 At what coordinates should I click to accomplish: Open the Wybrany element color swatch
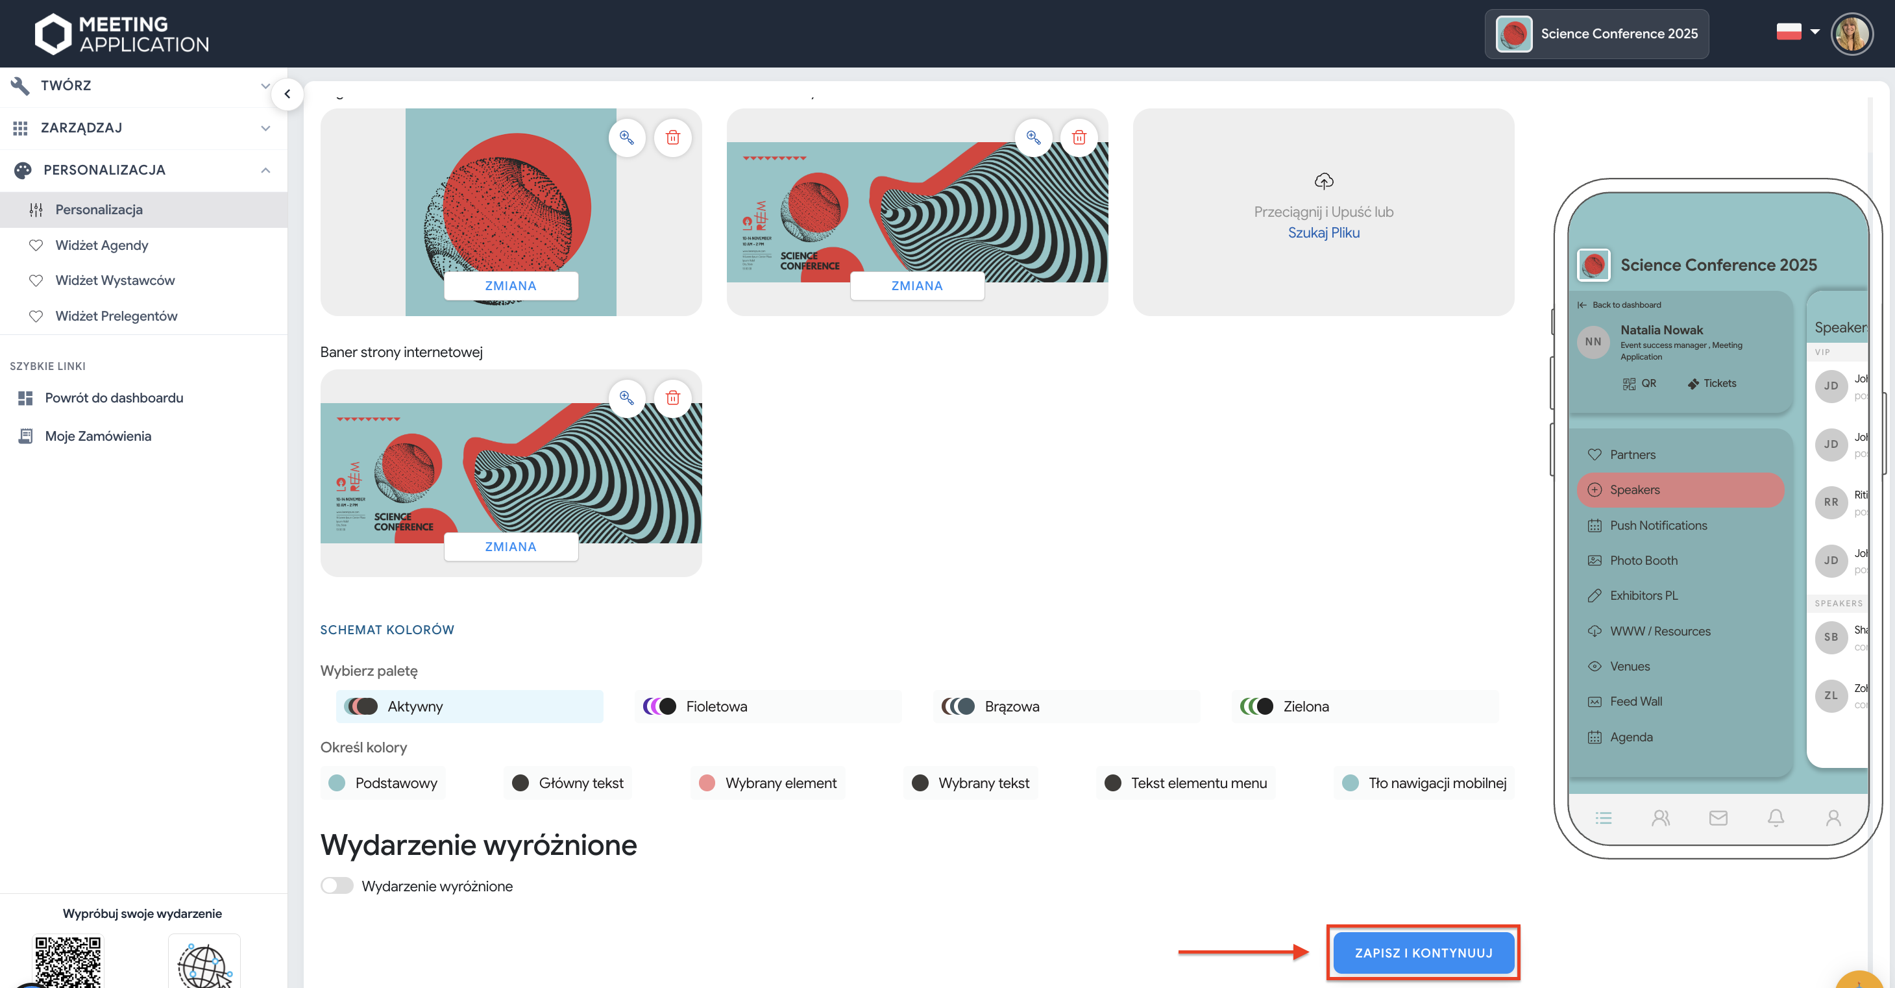point(707,783)
